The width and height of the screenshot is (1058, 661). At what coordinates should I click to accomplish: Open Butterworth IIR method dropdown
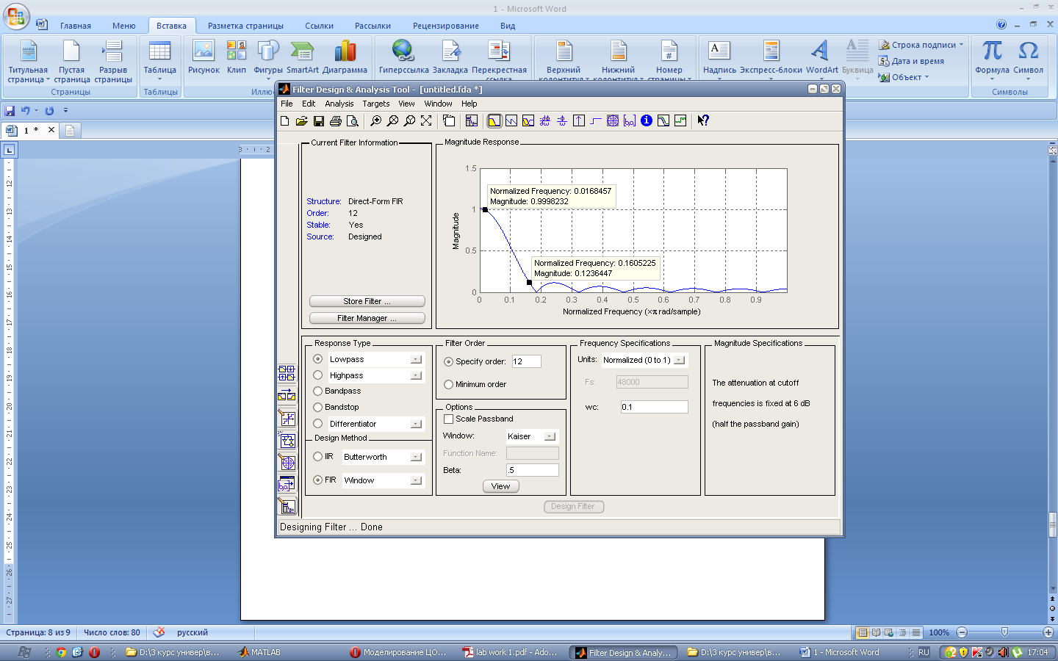[416, 457]
